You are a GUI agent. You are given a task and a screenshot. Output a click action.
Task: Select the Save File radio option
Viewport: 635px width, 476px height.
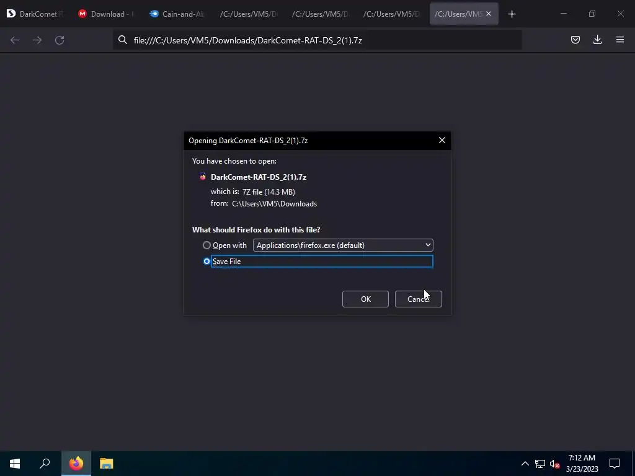206,262
